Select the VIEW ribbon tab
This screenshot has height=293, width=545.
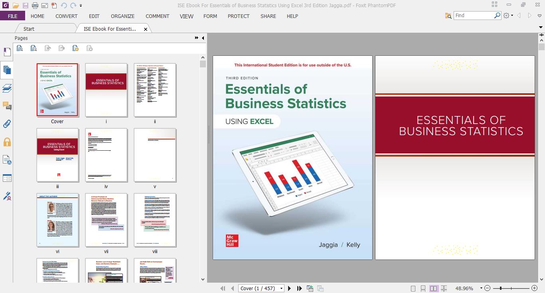186,16
